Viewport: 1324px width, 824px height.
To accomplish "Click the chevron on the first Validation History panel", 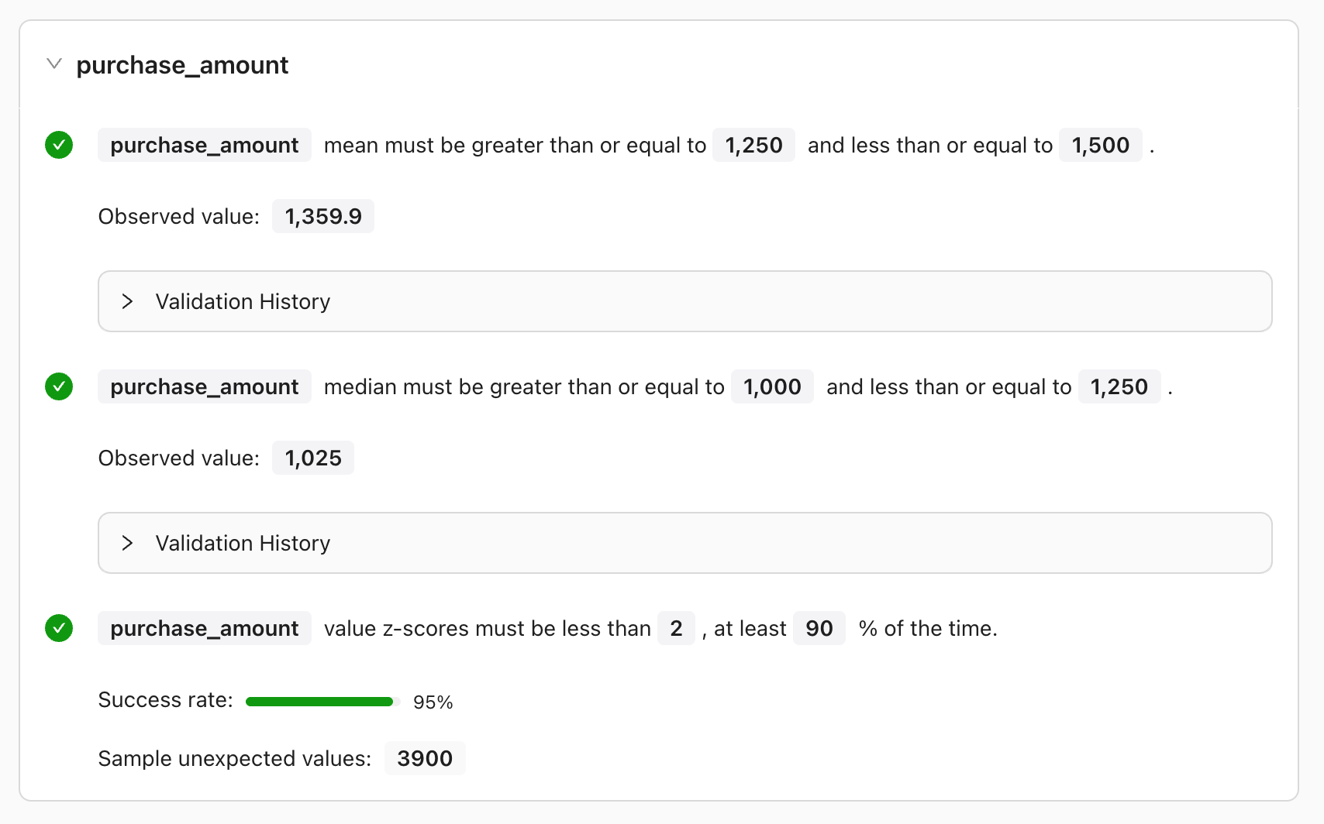I will click(x=128, y=301).
